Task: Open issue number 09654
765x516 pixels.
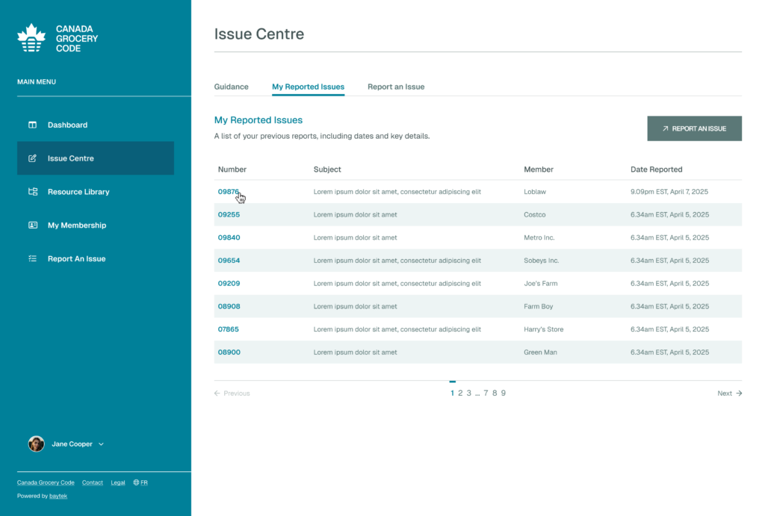Action: (229, 261)
